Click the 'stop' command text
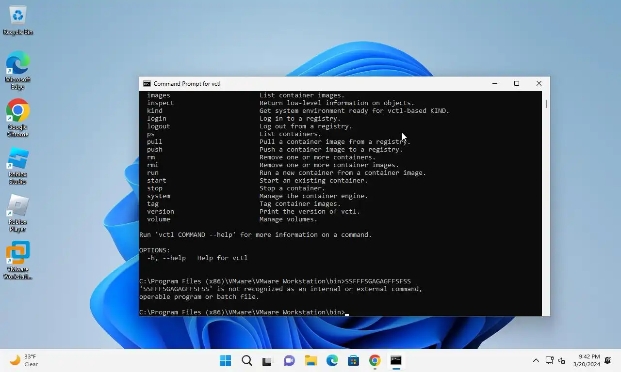 (155, 188)
